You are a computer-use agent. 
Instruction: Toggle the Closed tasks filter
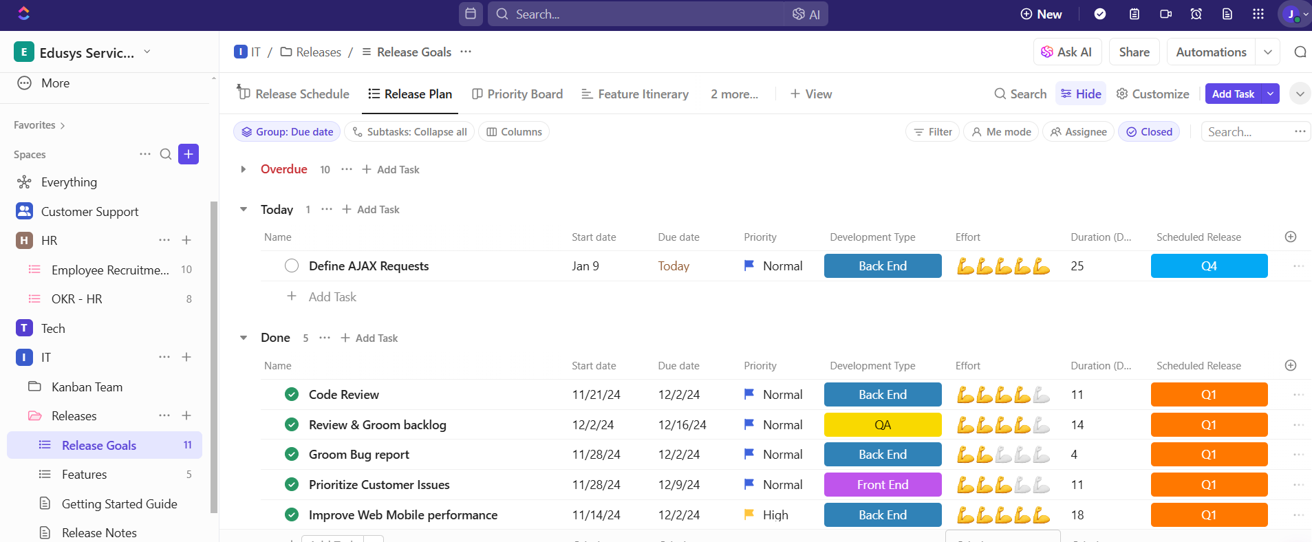coord(1149,131)
